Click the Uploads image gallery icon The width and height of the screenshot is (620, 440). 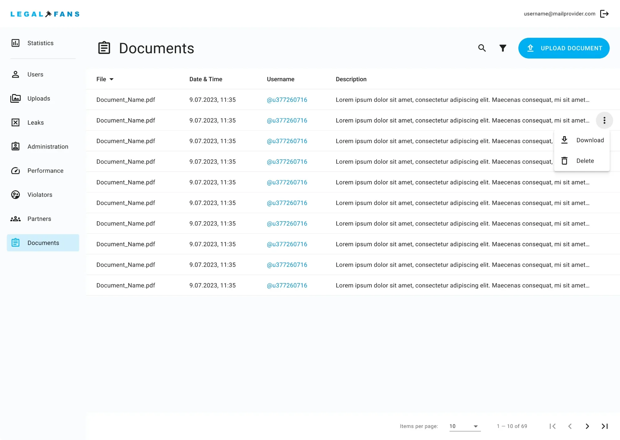[x=15, y=98]
